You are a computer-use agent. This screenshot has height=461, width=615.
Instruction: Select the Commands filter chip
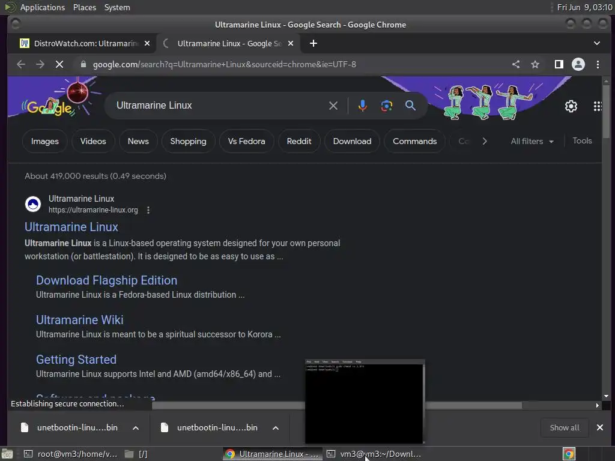[x=414, y=142]
